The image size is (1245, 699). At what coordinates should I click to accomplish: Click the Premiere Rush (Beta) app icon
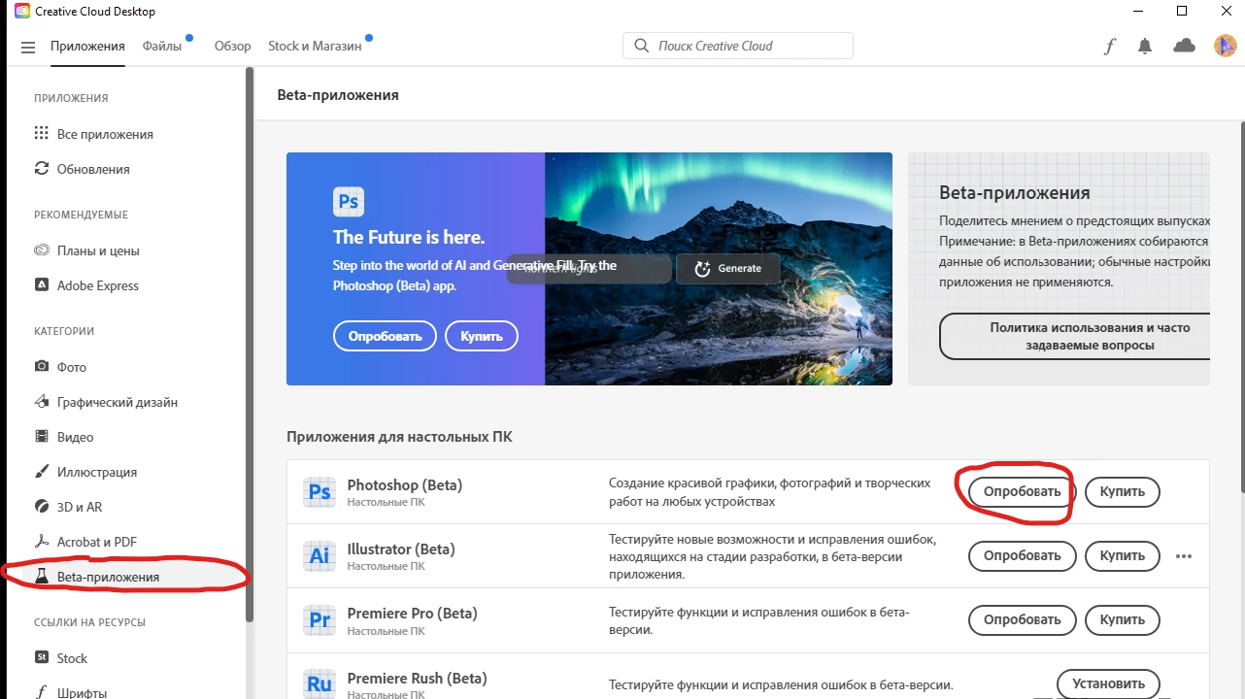(x=320, y=683)
